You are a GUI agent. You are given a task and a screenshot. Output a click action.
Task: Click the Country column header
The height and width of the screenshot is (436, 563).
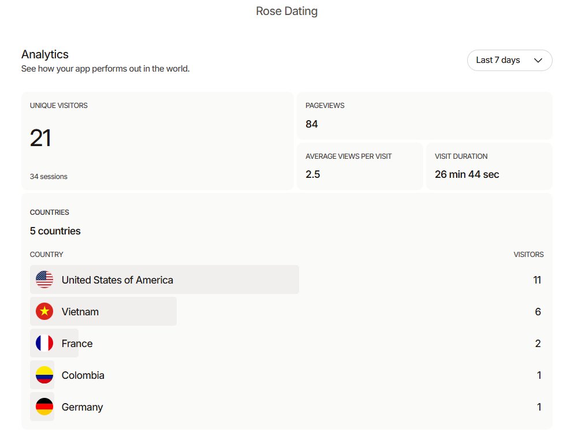pos(46,255)
